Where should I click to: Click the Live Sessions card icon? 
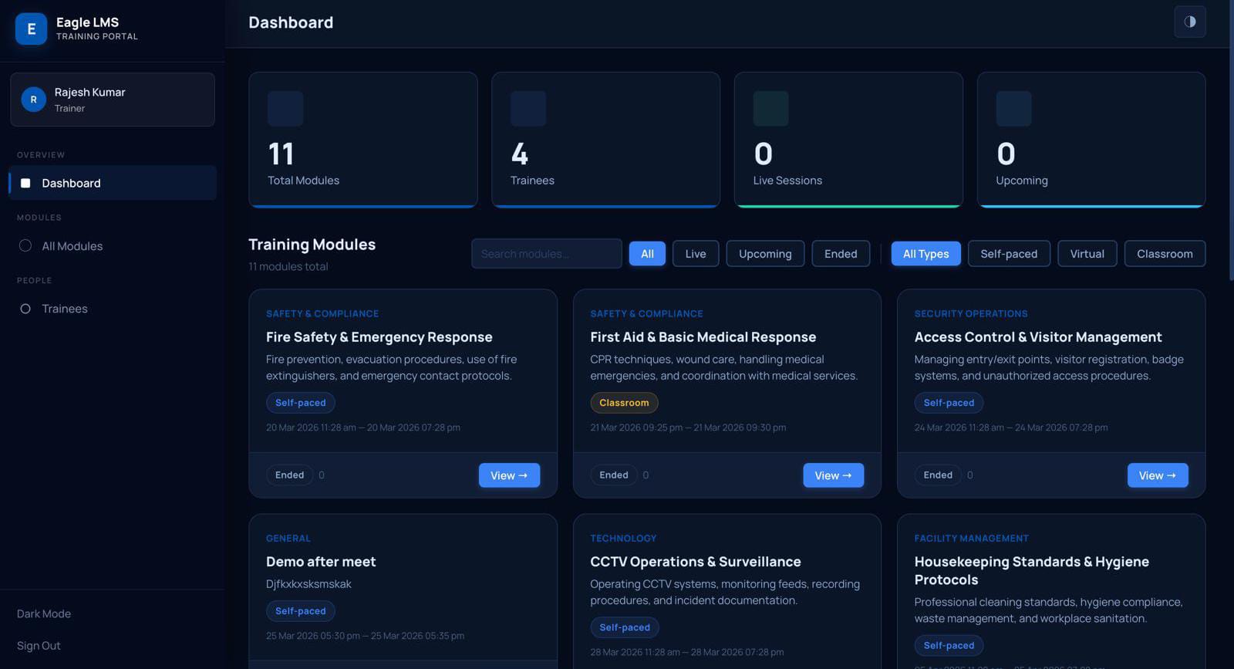coord(771,109)
